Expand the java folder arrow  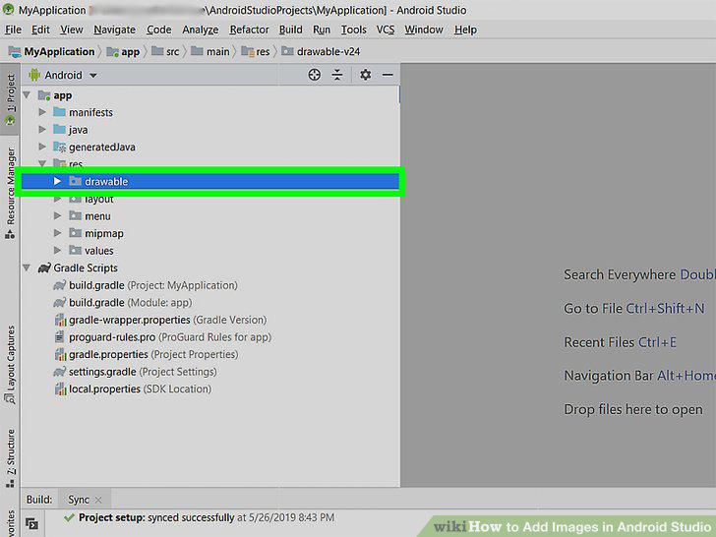pyautogui.click(x=42, y=129)
